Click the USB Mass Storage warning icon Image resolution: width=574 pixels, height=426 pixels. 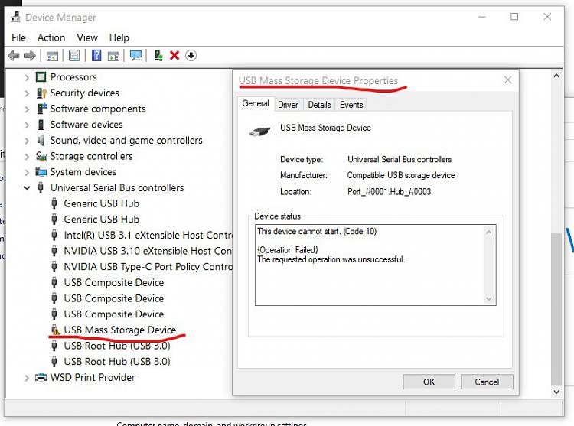[x=55, y=330]
